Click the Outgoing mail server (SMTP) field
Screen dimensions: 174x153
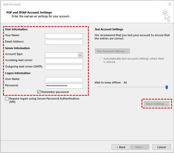[64, 67]
